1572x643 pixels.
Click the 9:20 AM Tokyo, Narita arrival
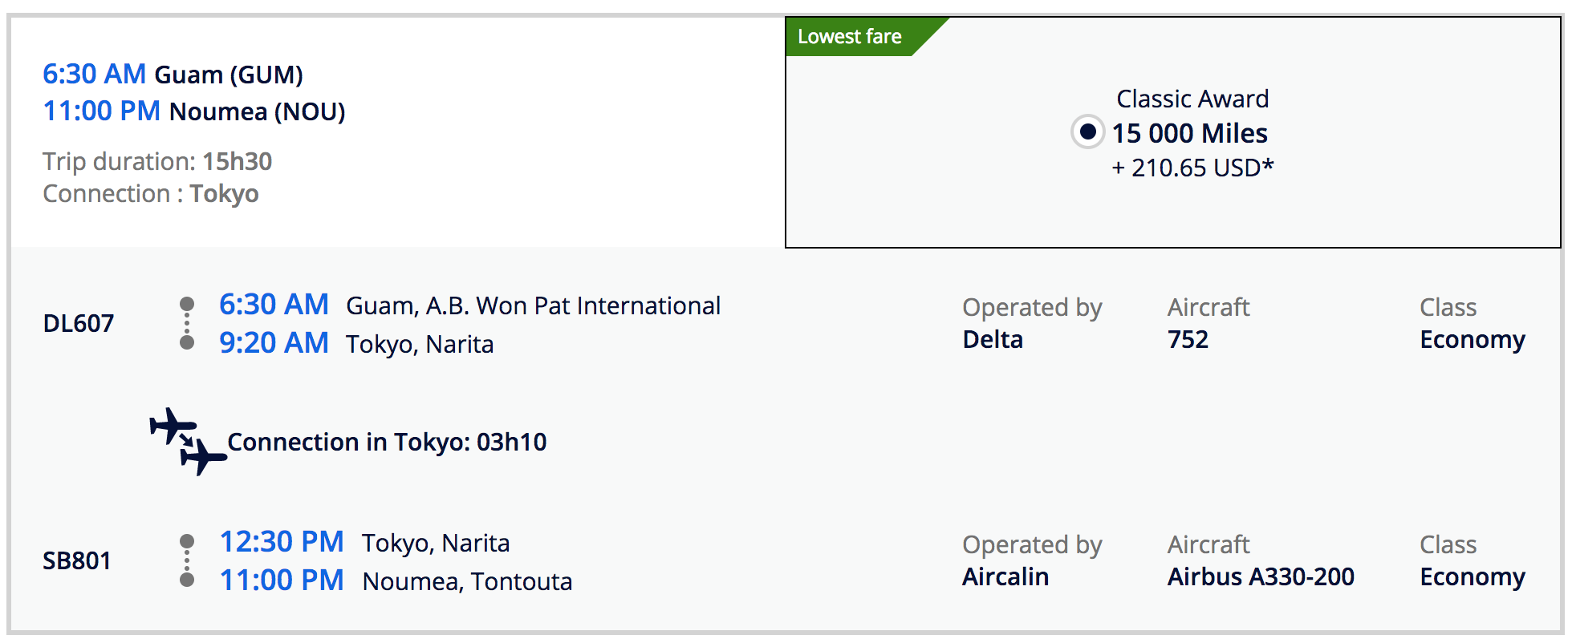point(356,343)
